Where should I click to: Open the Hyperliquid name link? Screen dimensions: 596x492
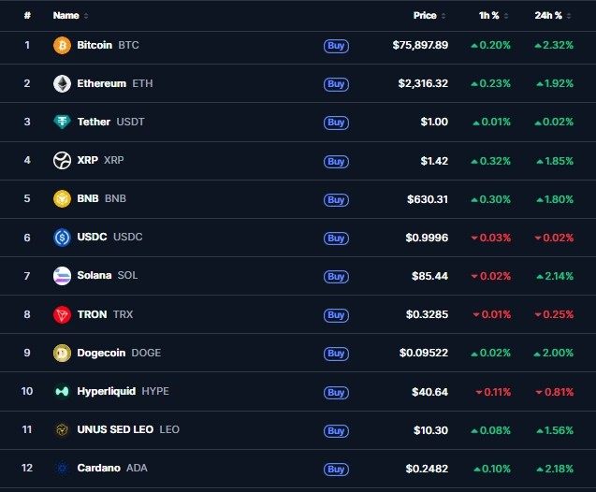coord(107,391)
